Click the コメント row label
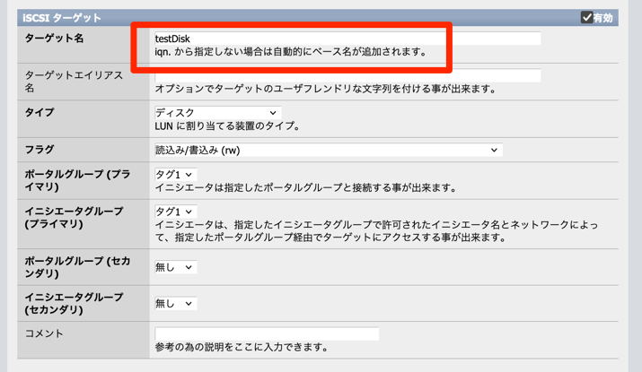642x372 pixels. [44, 334]
